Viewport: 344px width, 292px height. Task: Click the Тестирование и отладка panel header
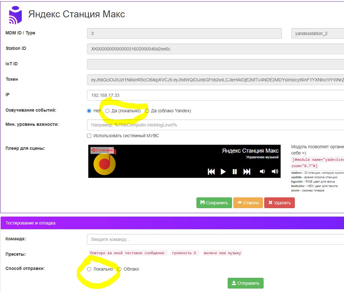[x=172, y=223]
